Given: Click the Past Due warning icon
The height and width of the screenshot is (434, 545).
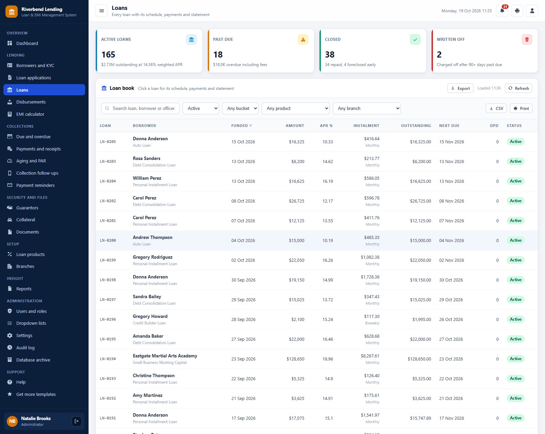Looking at the screenshot, I should (x=303, y=39).
